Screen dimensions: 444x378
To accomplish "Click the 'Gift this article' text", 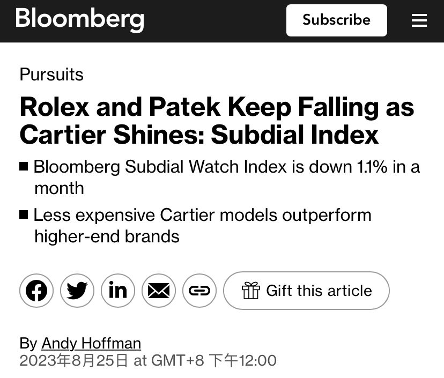I will (319, 291).
